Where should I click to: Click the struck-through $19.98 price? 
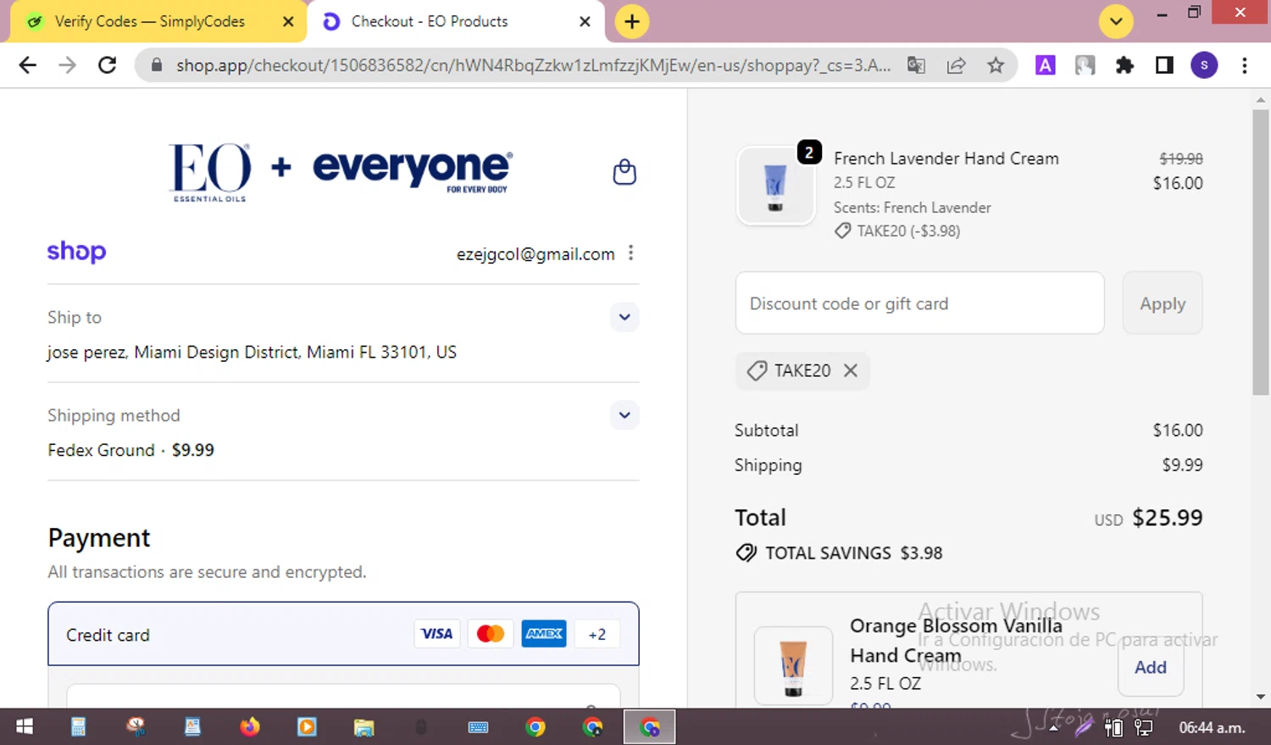click(1181, 158)
